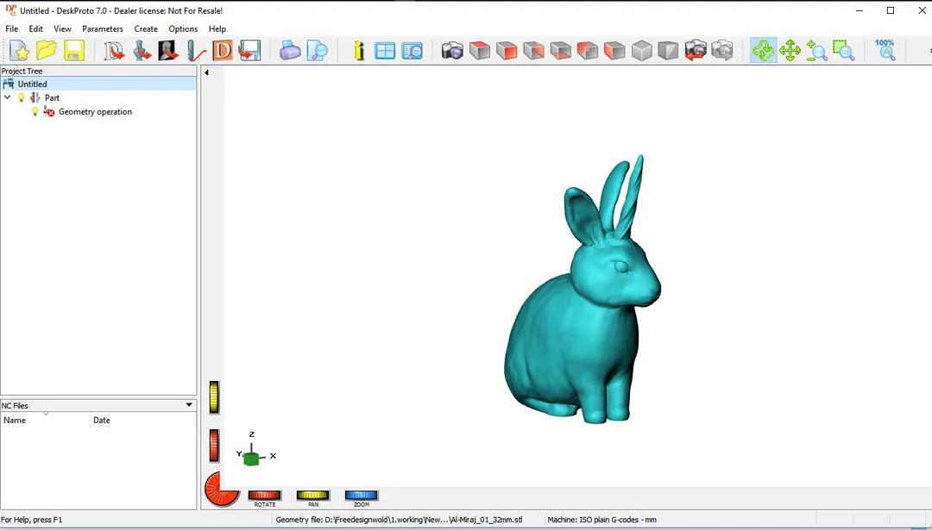Toggle the Part visibility light bulb

pos(22,98)
